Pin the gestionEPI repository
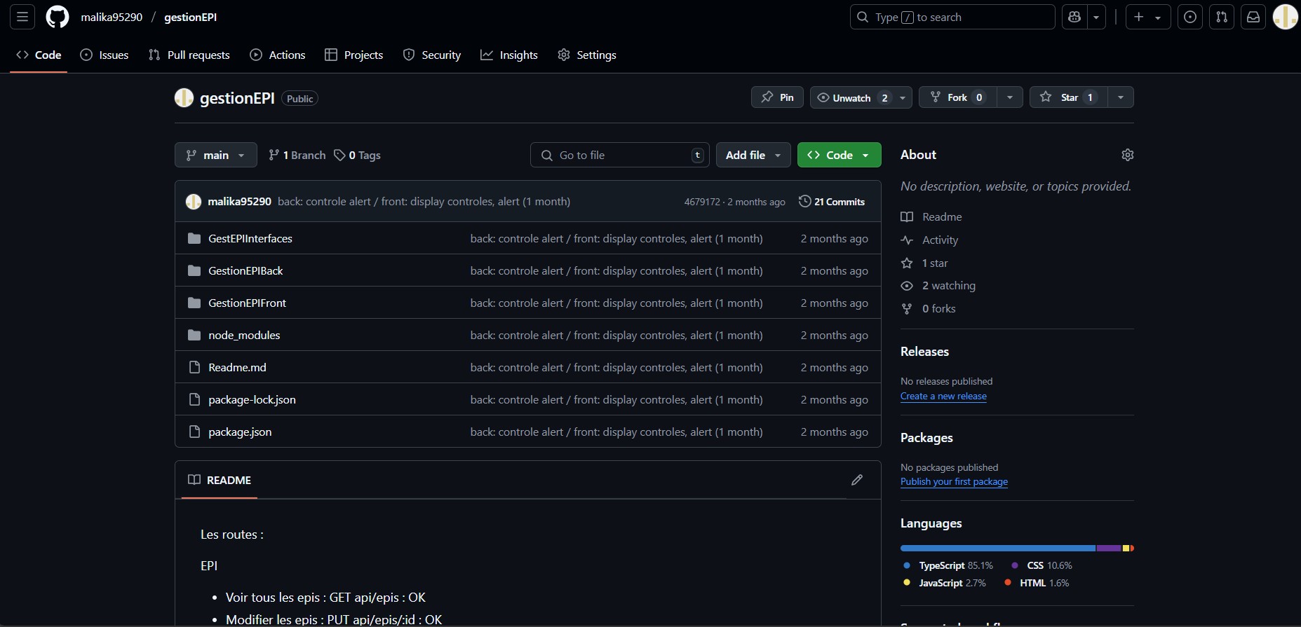The height and width of the screenshot is (627, 1301). (x=777, y=97)
